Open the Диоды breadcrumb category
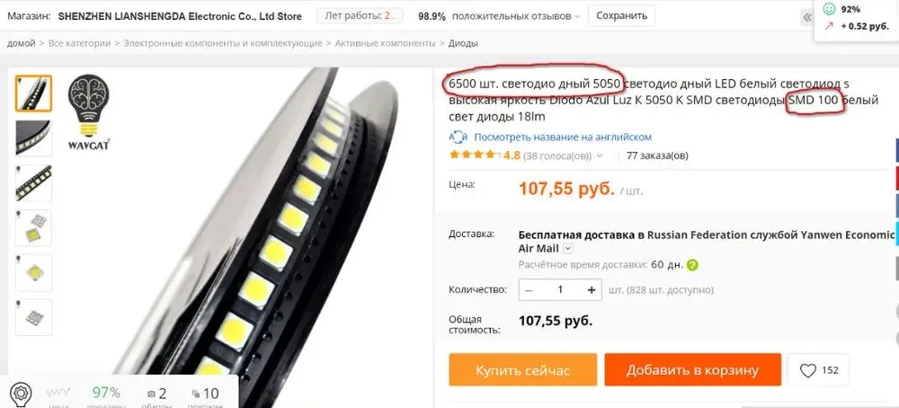 [463, 43]
